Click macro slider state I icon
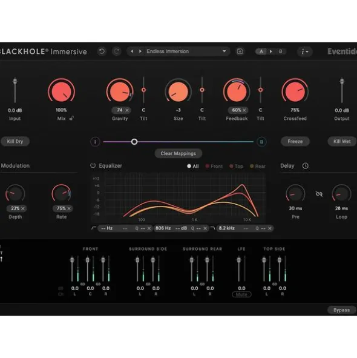 [95, 142]
